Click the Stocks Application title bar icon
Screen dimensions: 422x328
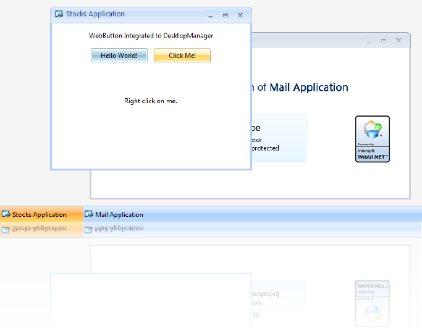(x=59, y=14)
